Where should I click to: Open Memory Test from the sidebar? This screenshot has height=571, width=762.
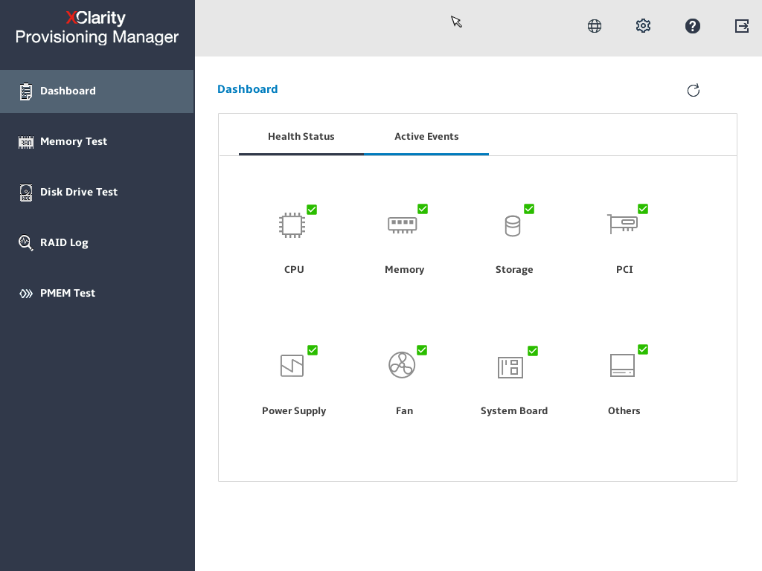click(x=97, y=142)
